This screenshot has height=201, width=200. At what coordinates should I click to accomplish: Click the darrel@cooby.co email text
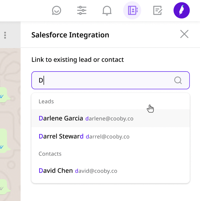[x=107, y=137]
